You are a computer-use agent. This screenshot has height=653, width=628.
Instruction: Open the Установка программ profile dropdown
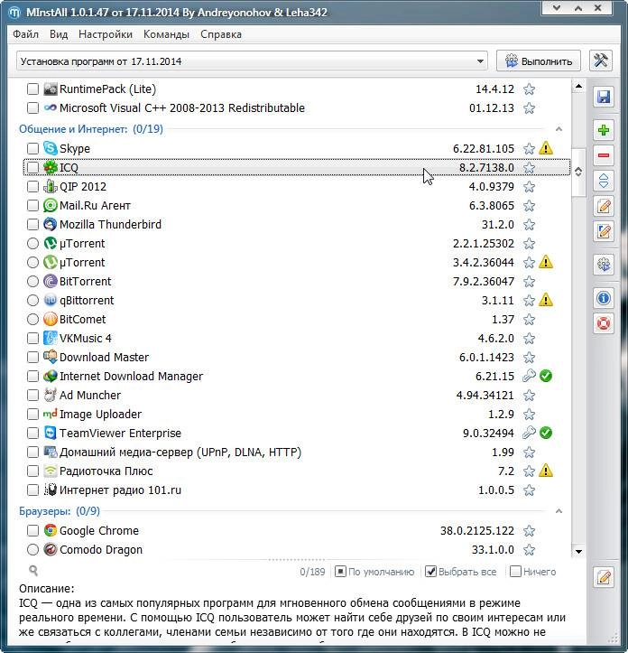252,61
